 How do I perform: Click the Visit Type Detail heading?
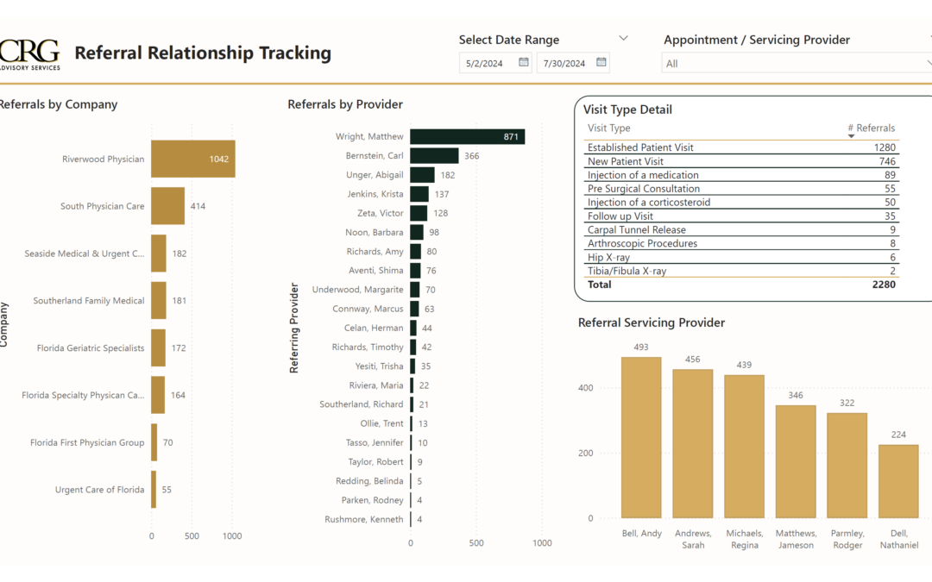pos(627,110)
